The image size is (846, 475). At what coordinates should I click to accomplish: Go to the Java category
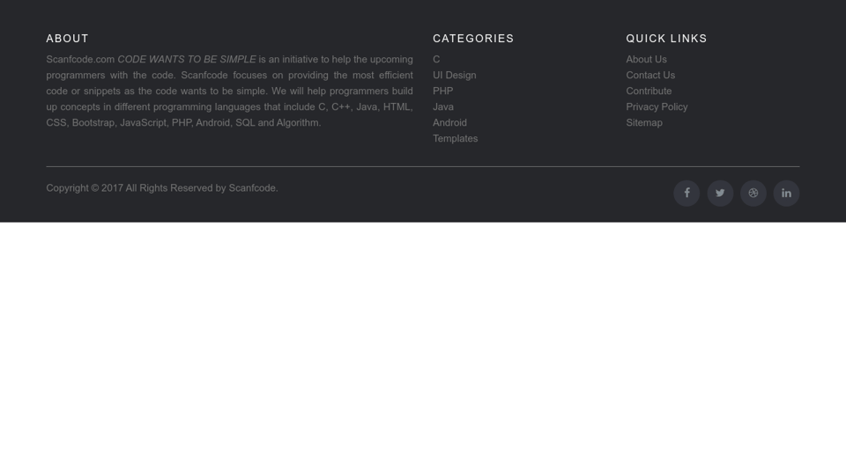click(443, 107)
